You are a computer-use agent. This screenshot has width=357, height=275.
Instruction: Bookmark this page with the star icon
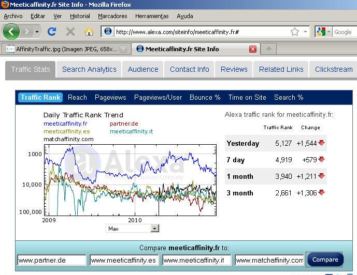tap(295, 32)
